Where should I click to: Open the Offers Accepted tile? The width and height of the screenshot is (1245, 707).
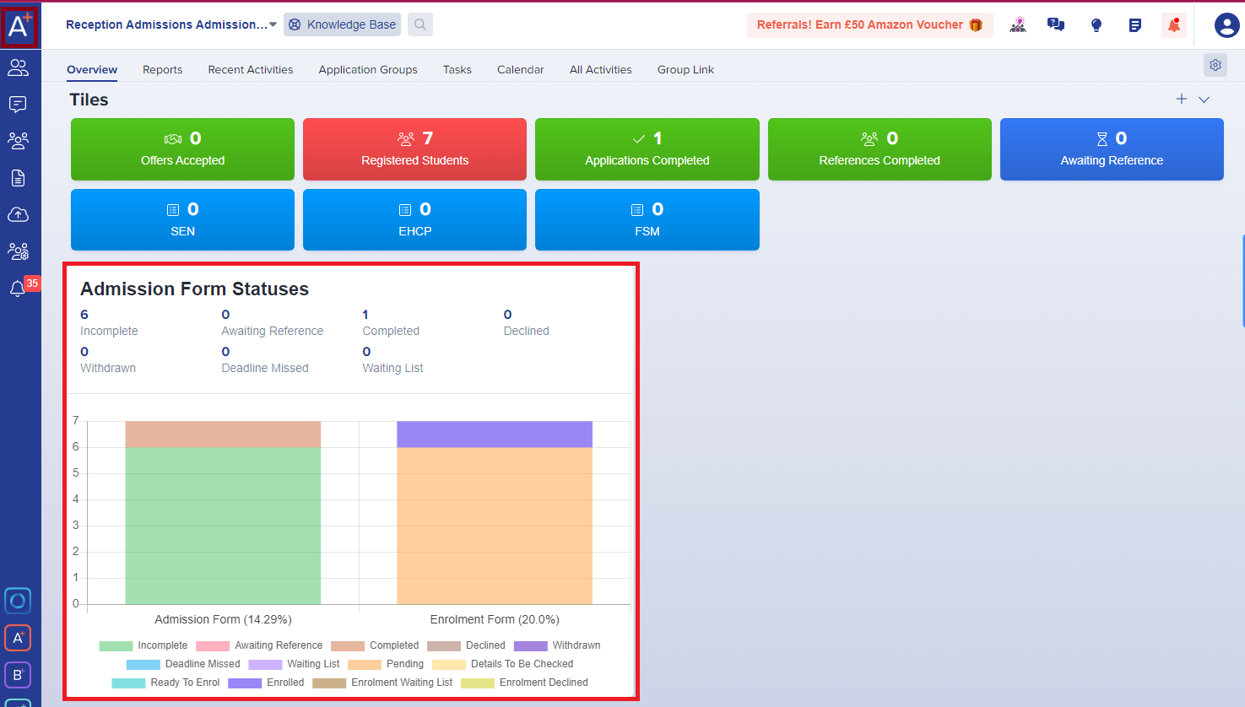[x=182, y=149]
